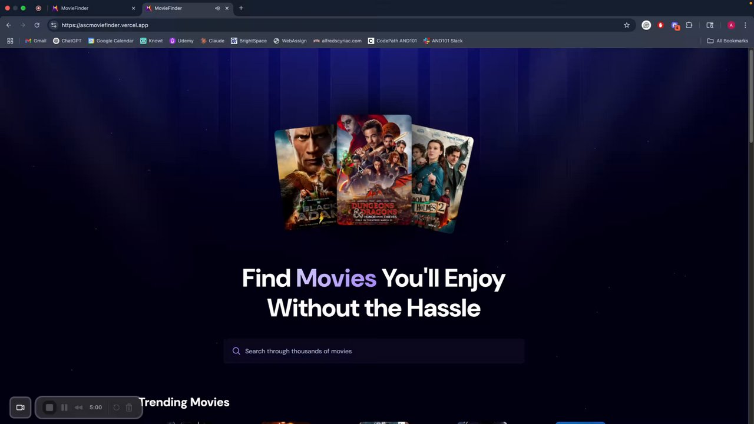754x424 pixels.
Task: Click the recorder rewind button
Action: coord(78,408)
